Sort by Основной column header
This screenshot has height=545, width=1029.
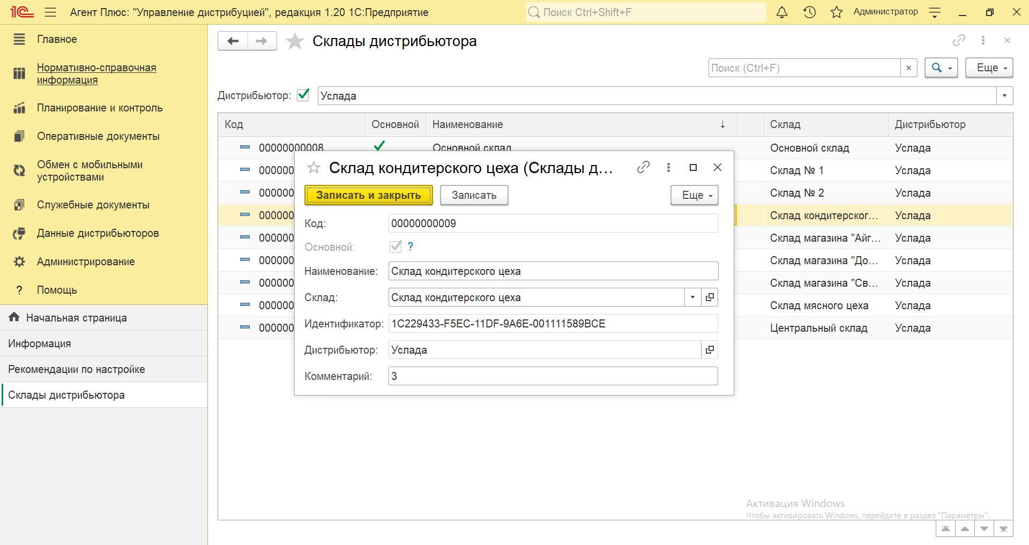[x=396, y=124]
